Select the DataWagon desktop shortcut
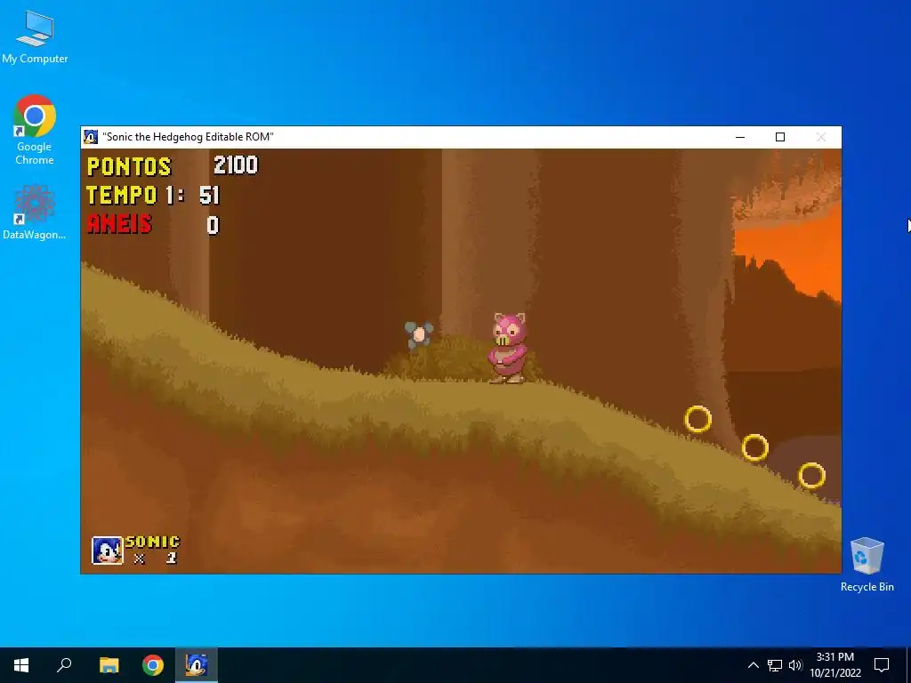 [x=35, y=212]
